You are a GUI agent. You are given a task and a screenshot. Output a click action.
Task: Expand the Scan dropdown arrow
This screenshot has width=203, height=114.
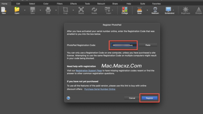pyautogui.click(x=147, y=10)
